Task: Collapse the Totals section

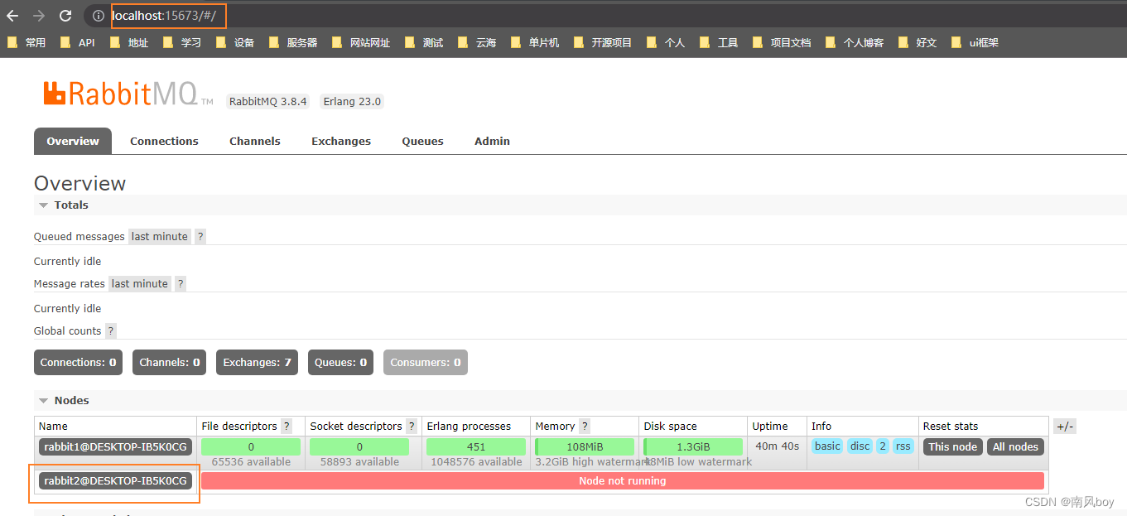Action: click(x=63, y=205)
